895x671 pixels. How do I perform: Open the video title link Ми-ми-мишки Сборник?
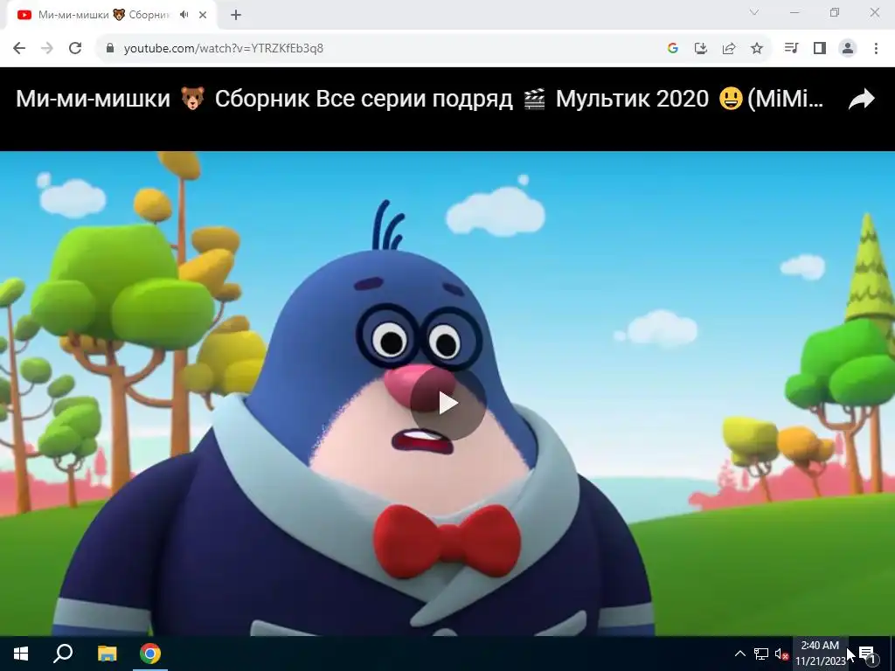pyautogui.click(x=419, y=99)
